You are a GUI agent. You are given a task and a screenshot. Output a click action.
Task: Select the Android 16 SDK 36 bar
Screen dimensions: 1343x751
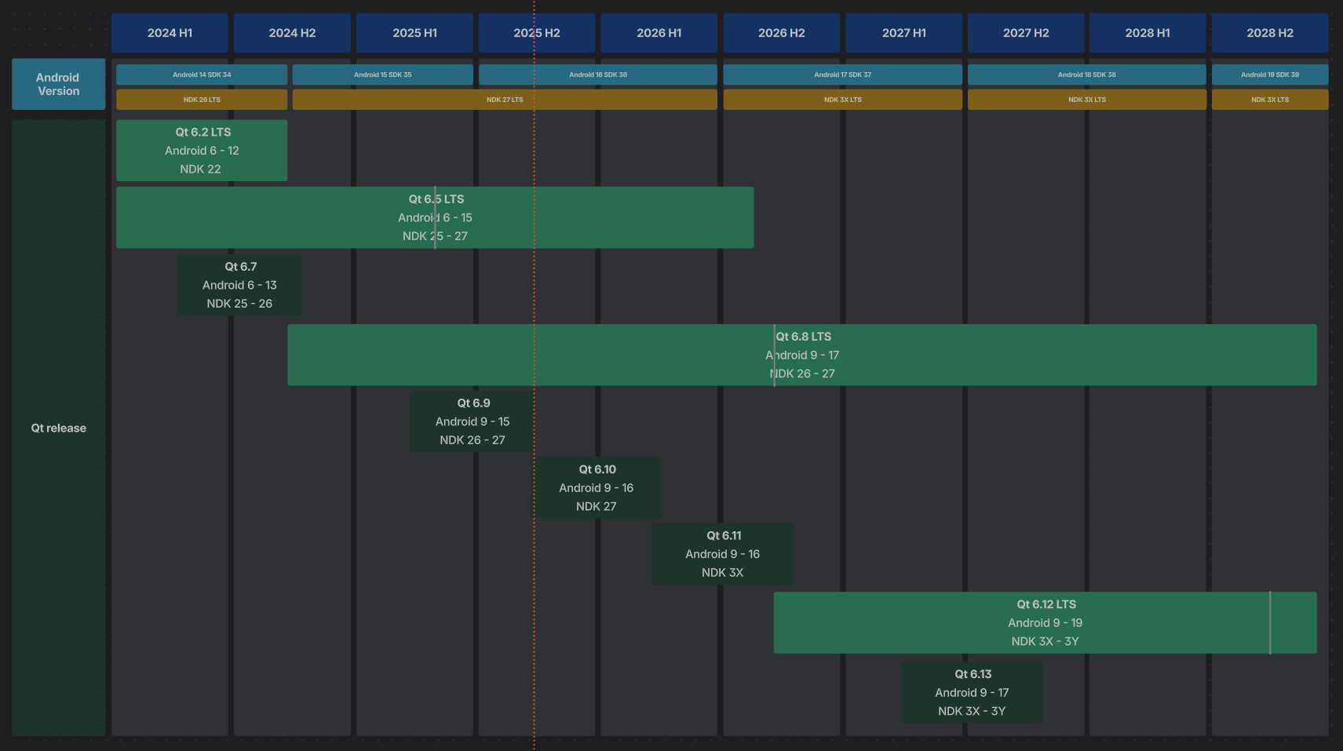[597, 75]
